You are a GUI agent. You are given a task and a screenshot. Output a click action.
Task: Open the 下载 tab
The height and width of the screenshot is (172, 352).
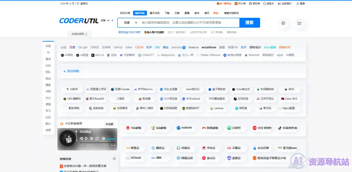click(167, 13)
